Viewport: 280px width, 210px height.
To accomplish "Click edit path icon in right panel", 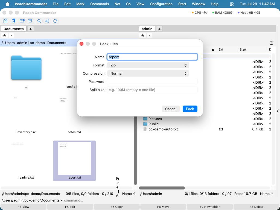I will pos(272,43).
